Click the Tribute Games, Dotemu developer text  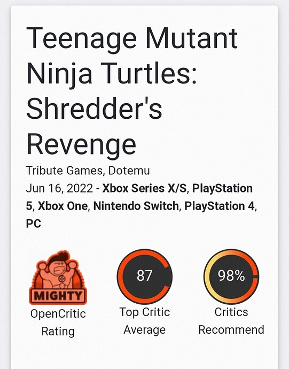tap(88, 171)
